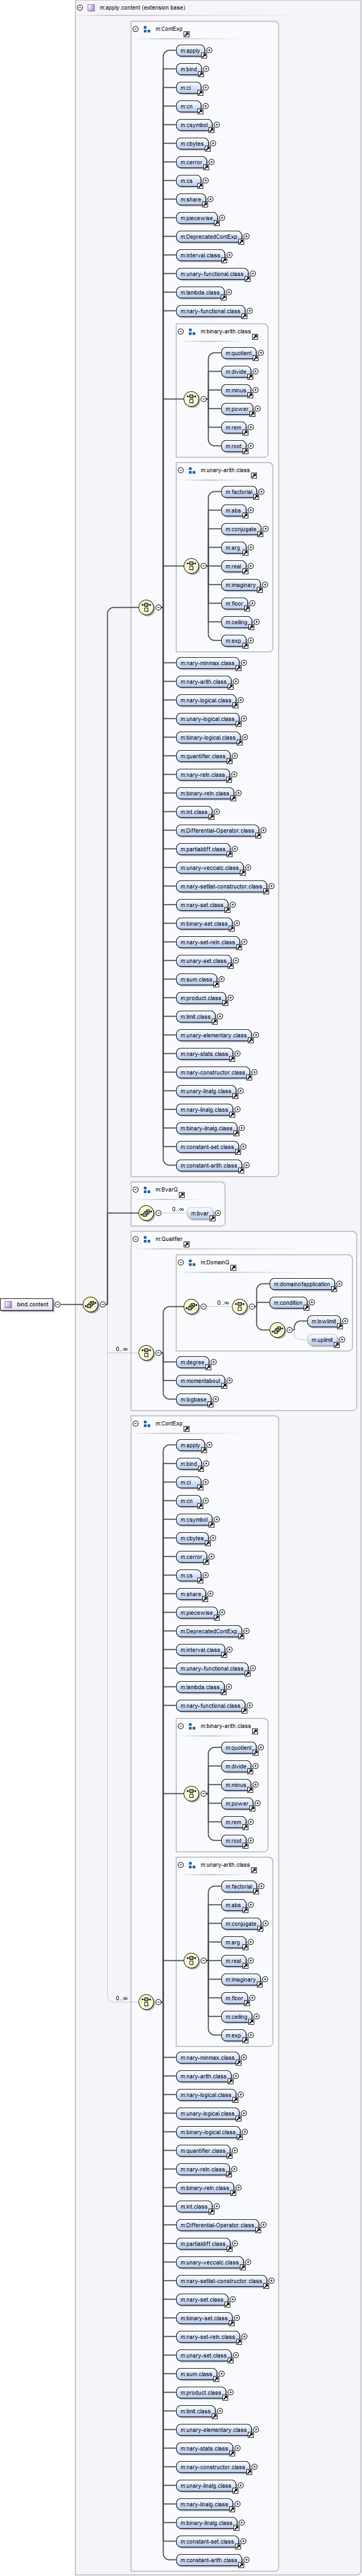362x2576 pixels.
Task: Expand the m:degree element
Action: pos(213,1362)
